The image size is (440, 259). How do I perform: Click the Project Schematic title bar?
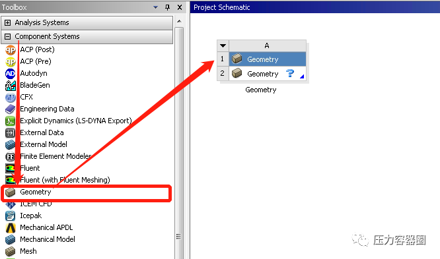point(315,7)
